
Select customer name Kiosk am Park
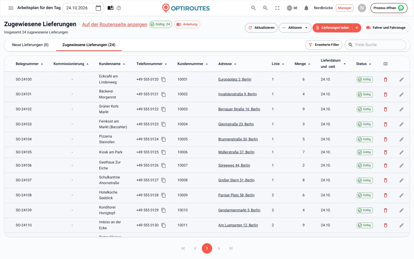(x=111, y=152)
